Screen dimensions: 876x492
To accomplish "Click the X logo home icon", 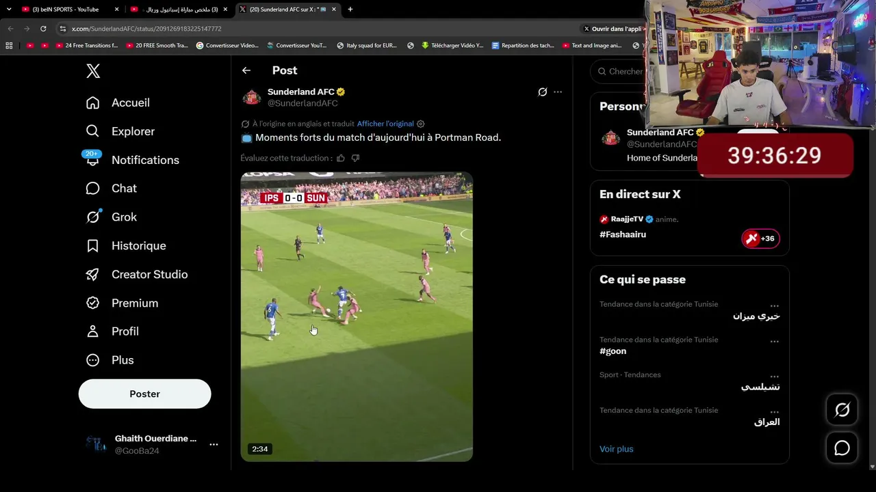I will click(x=93, y=70).
